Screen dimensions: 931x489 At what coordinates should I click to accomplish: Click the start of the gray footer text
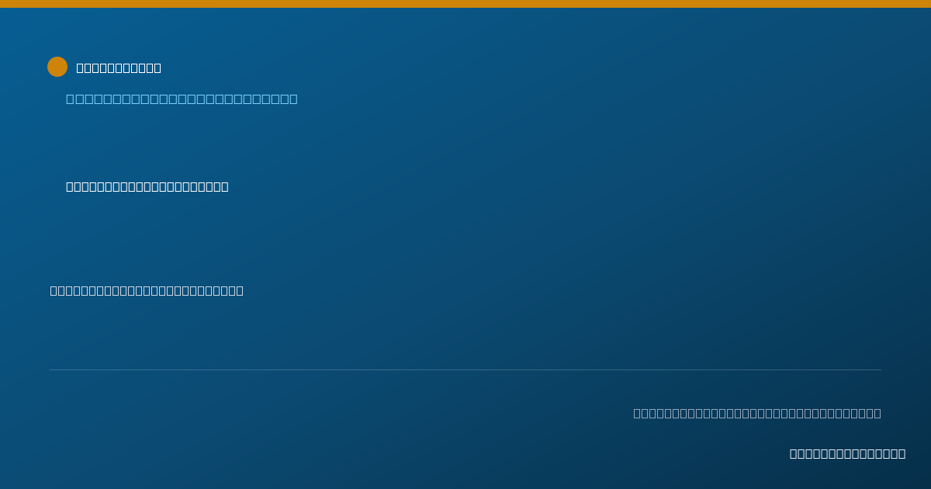637,413
